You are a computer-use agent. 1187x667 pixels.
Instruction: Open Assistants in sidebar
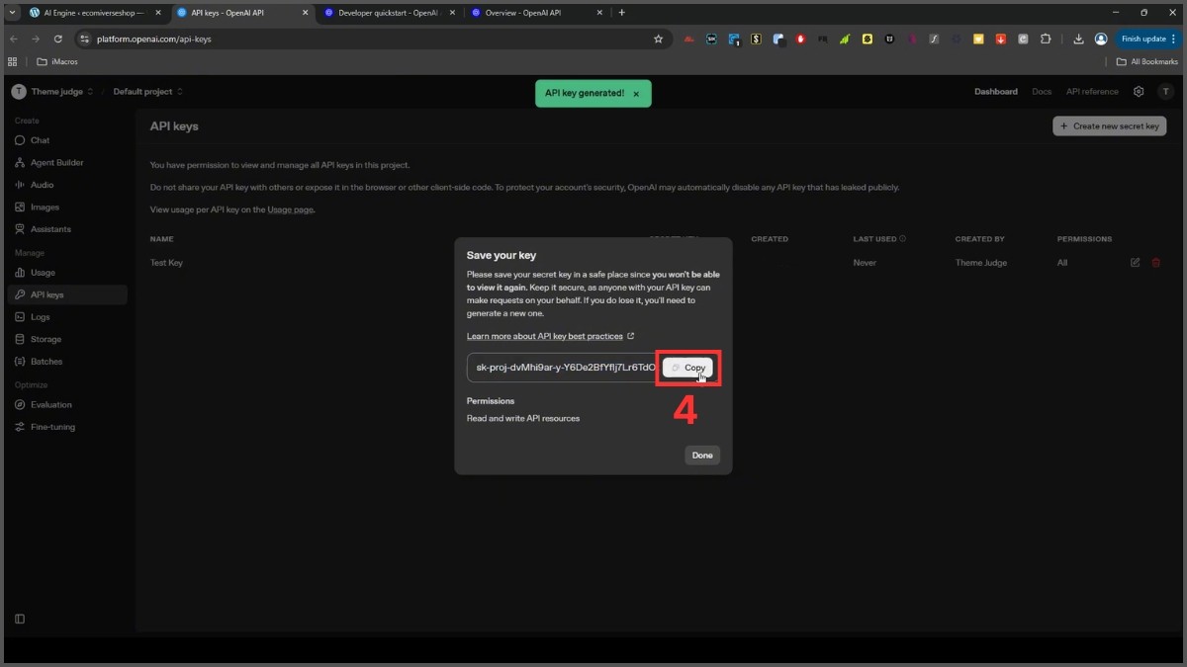click(x=50, y=229)
